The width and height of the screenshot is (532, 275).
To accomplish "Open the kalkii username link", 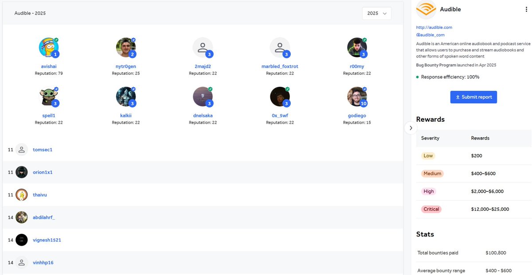I will (126, 116).
